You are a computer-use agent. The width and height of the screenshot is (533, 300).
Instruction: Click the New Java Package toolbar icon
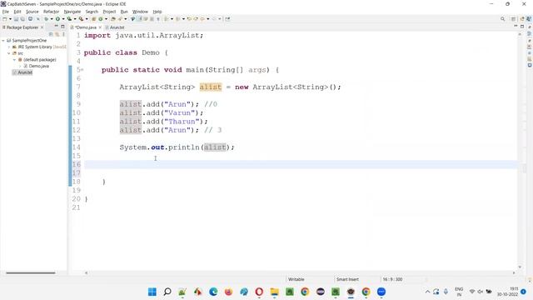click(x=93, y=19)
